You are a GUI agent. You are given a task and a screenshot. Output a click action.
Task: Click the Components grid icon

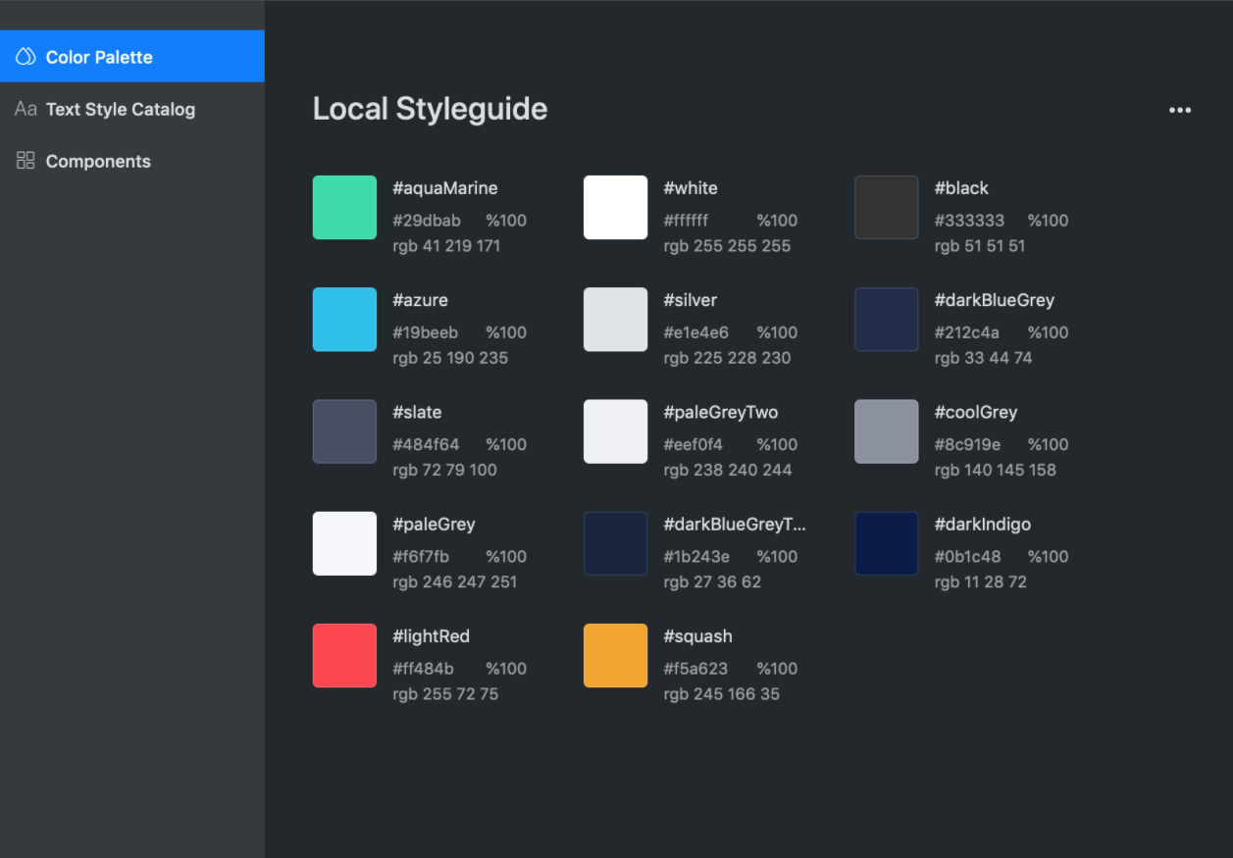coord(26,161)
